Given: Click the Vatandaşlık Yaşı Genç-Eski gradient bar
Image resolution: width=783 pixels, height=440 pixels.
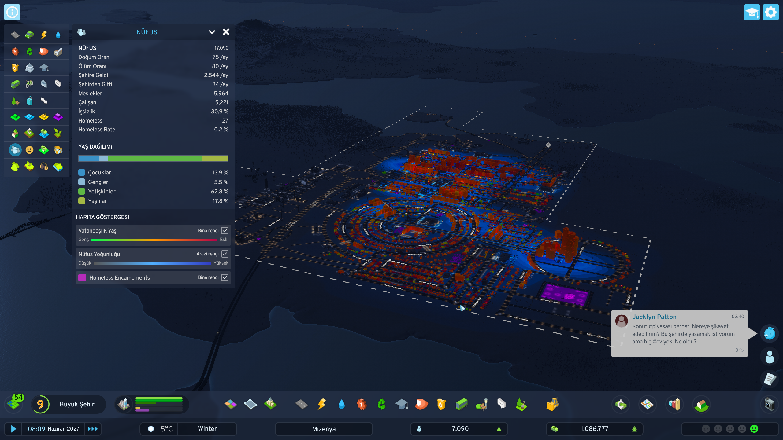Looking at the screenshot, I should 154,240.
